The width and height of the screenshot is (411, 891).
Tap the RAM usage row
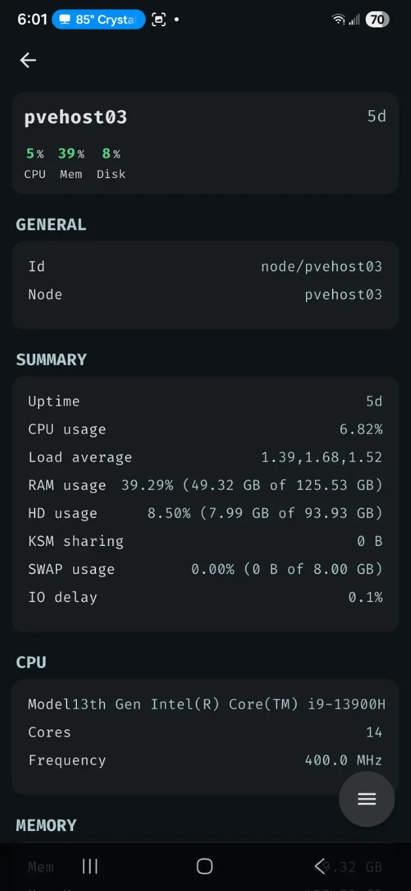click(x=205, y=485)
